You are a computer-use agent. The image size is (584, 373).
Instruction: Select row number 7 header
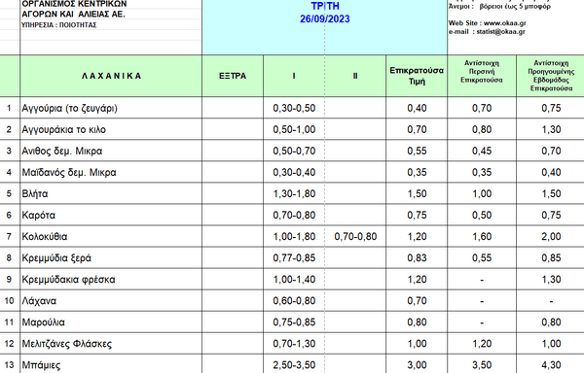tap(10, 237)
